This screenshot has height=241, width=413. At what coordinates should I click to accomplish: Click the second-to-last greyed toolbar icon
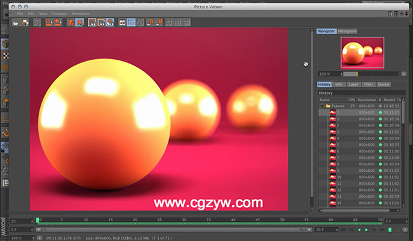tap(177, 23)
